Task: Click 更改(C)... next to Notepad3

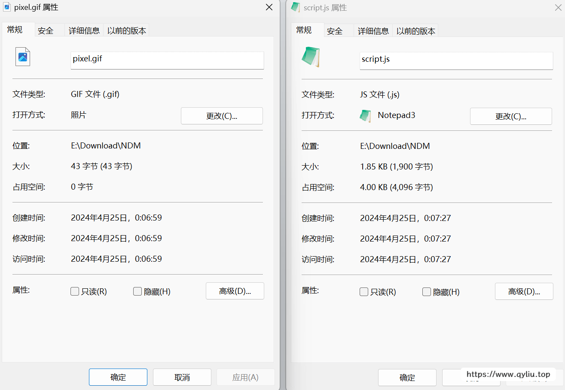Action: (511, 116)
